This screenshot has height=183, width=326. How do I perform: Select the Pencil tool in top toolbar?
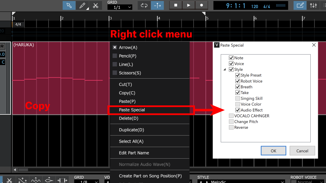point(83,5)
